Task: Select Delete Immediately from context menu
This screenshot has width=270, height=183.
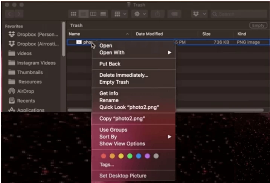Action: click(x=124, y=75)
